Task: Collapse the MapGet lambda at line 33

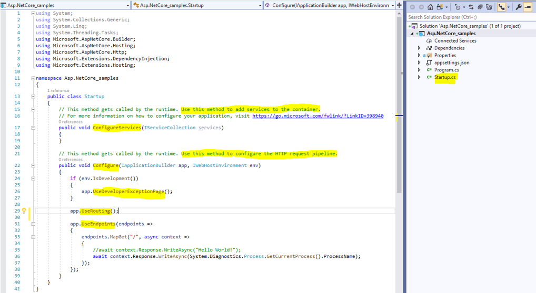Action: coord(33,237)
